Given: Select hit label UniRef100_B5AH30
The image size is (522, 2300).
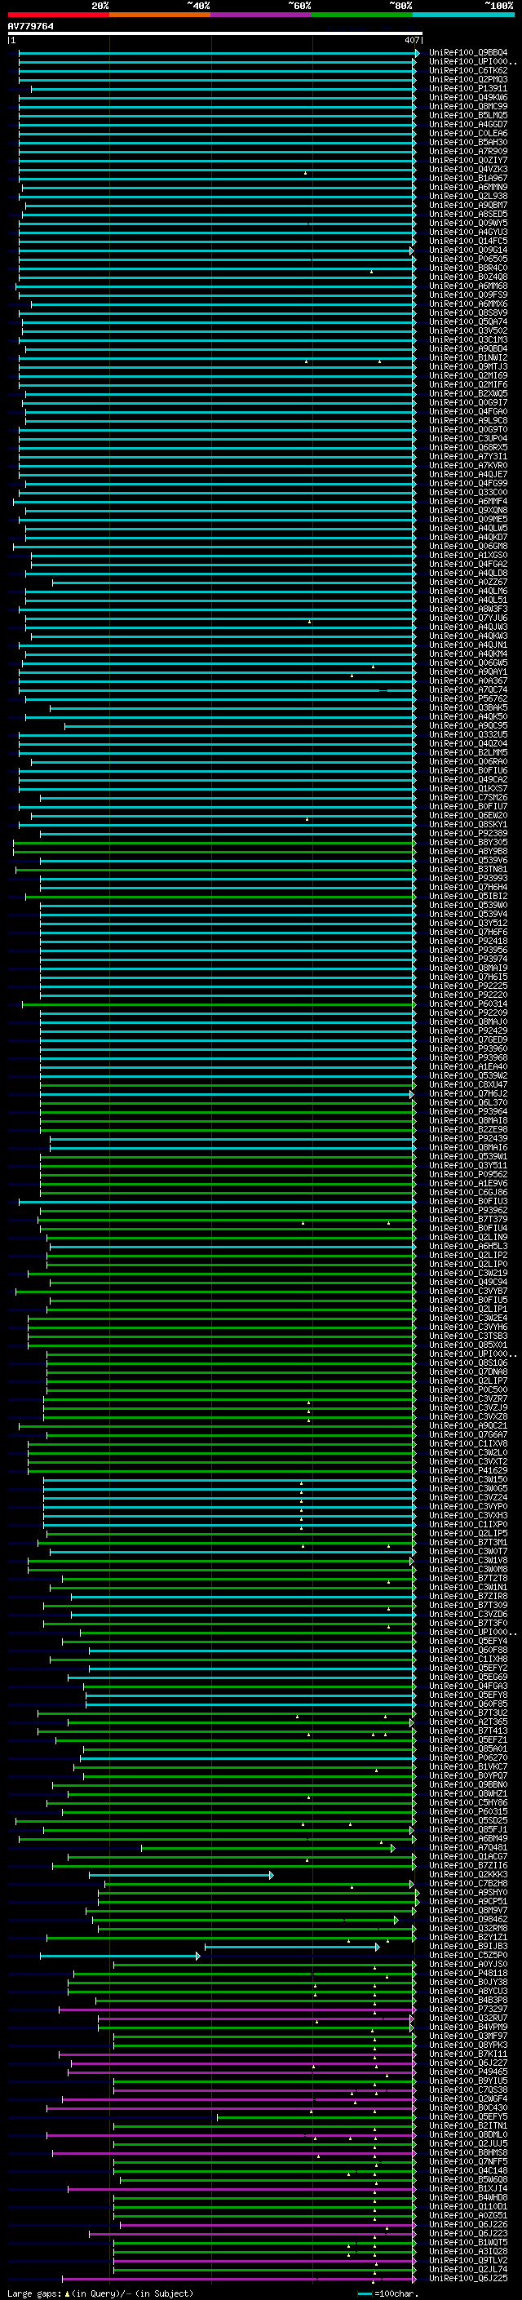Looking at the screenshot, I should tap(467, 142).
